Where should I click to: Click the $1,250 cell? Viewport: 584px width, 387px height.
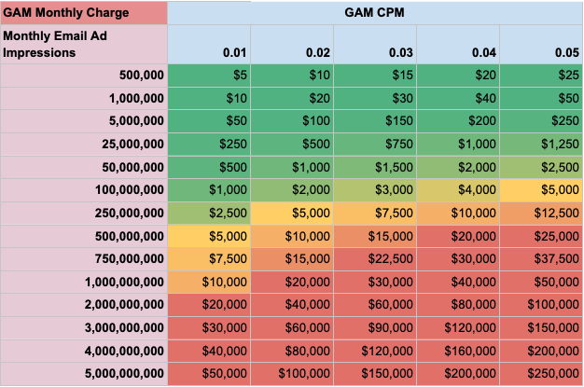point(541,144)
